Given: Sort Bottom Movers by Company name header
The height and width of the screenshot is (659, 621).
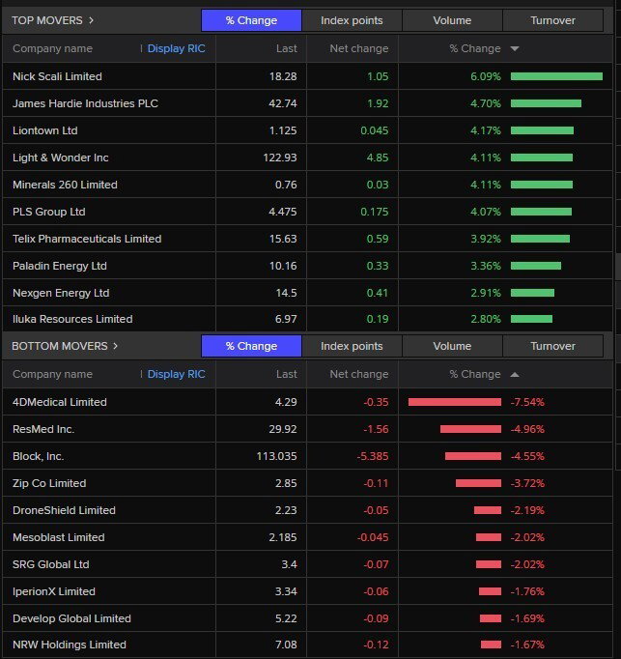Looking at the screenshot, I should click(52, 374).
